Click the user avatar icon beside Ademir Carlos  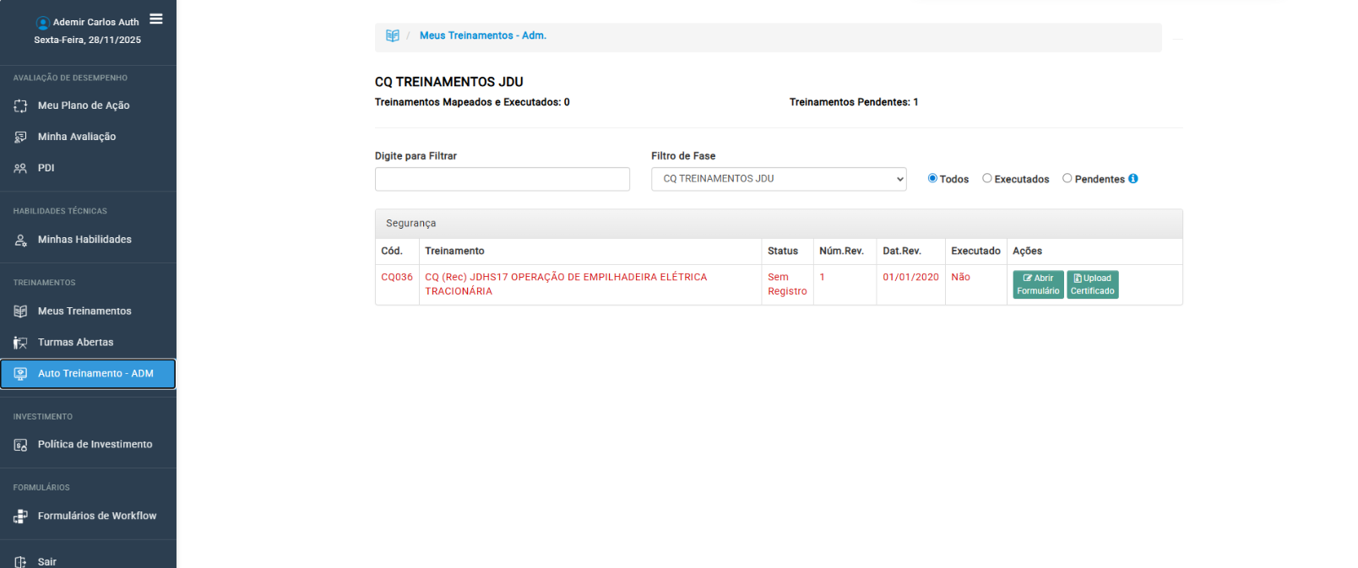pyautogui.click(x=43, y=23)
